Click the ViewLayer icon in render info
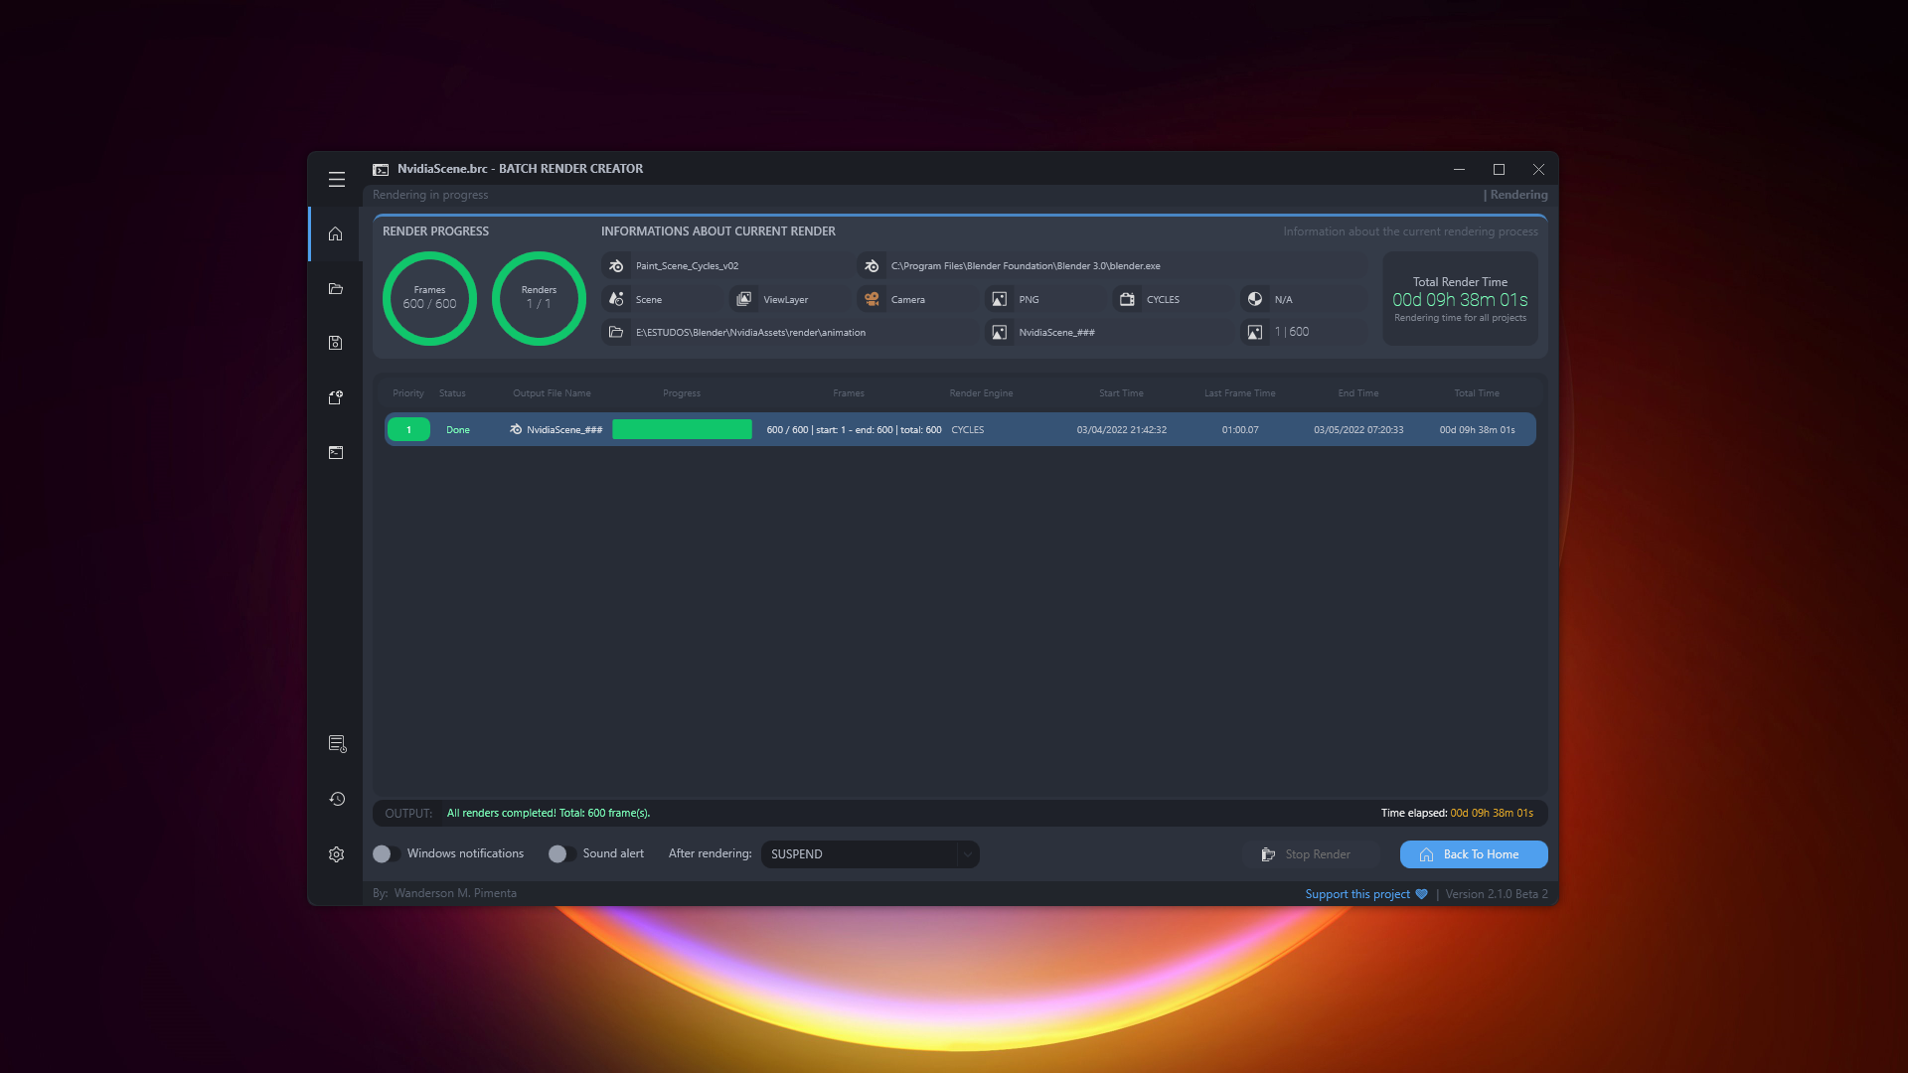 click(743, 299)
